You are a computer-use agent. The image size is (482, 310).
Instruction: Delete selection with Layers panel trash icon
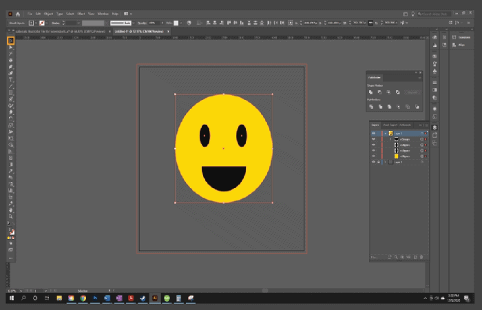(421, 257)
